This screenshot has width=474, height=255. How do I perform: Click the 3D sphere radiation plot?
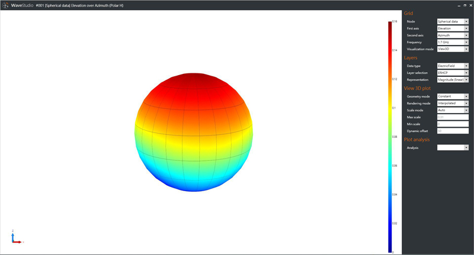pyautogui.click(x=194, y=133)
